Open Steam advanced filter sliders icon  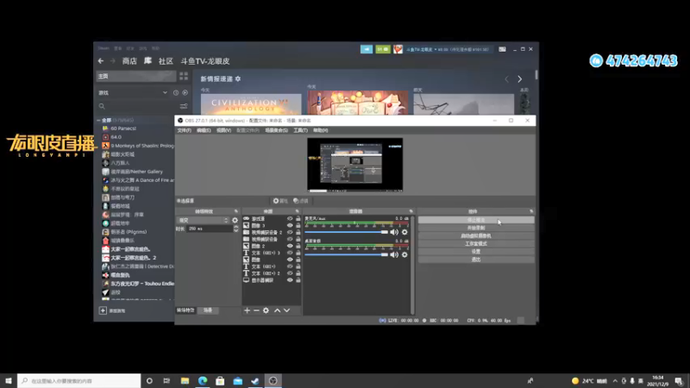pos(184,106)
